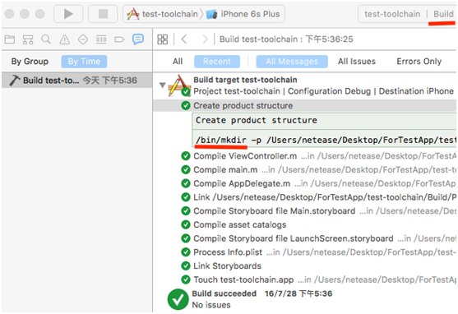Click the green check beside Compile ViewController.m
Screen dimensions: 458x314
(x=186, y=156)
